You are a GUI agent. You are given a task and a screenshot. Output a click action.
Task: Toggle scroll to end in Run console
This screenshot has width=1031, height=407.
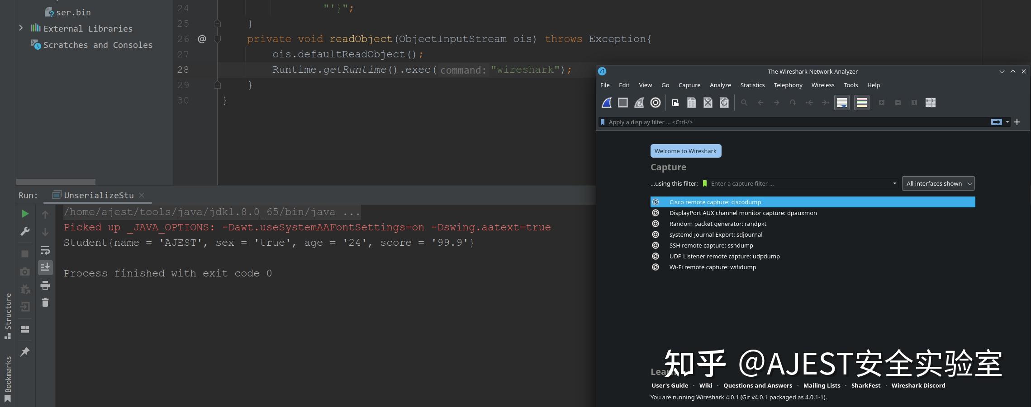click(45, 267)
